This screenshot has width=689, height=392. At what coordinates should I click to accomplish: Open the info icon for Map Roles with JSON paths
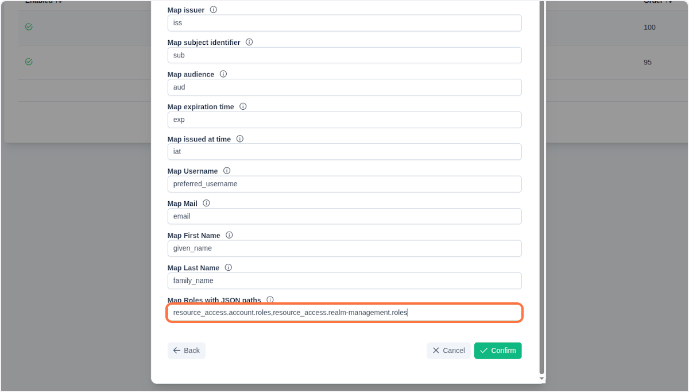[270, 299]
